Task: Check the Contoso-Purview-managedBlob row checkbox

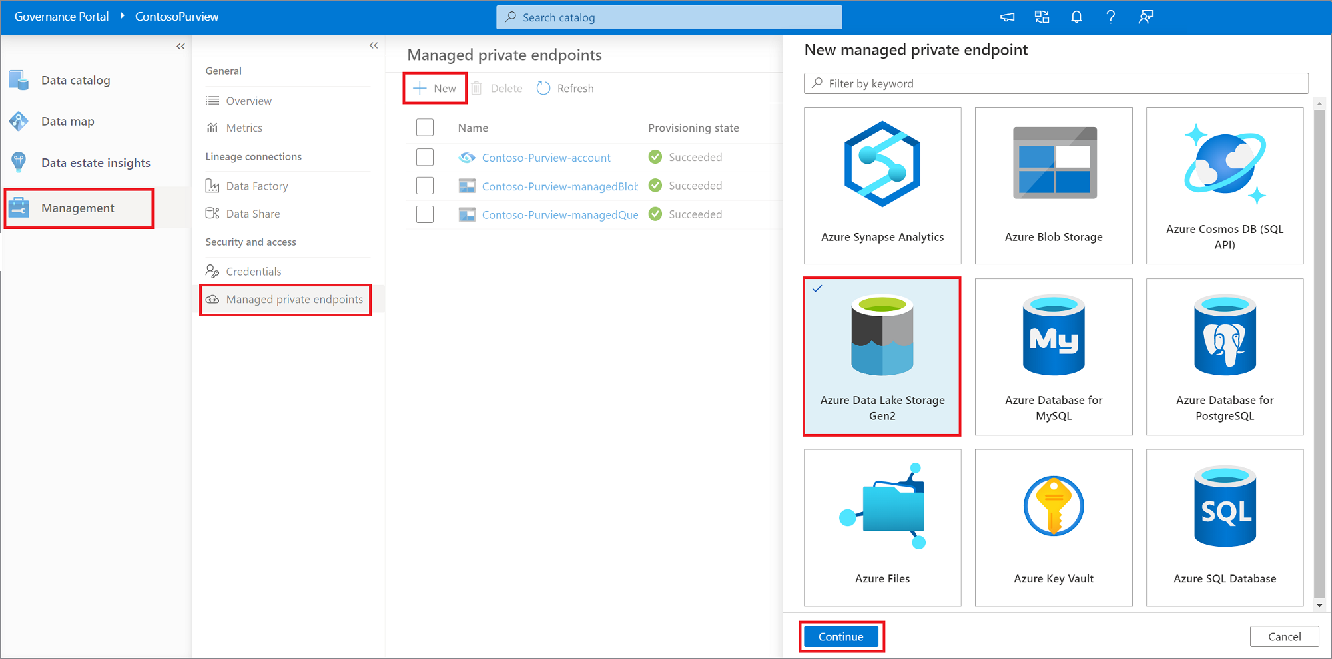Action: point(425,186)
